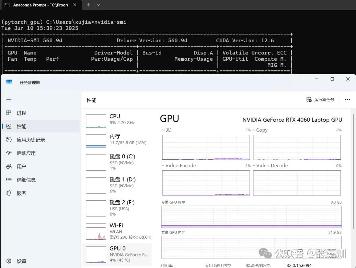
Task: Open the hamburger navigation menu in Task Manager
Action: point(9,99)
